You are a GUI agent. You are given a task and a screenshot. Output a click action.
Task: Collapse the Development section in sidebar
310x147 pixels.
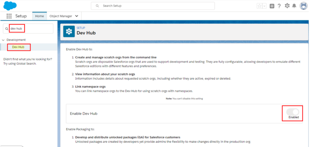(x=3, y=40)
